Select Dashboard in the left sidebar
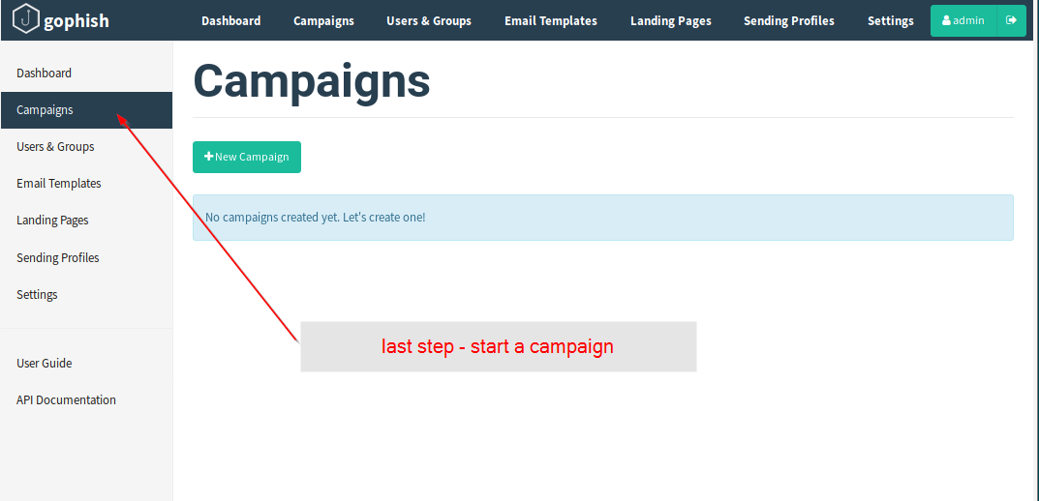The width and height of the screenshot is (1039, 501). [45, 74]
